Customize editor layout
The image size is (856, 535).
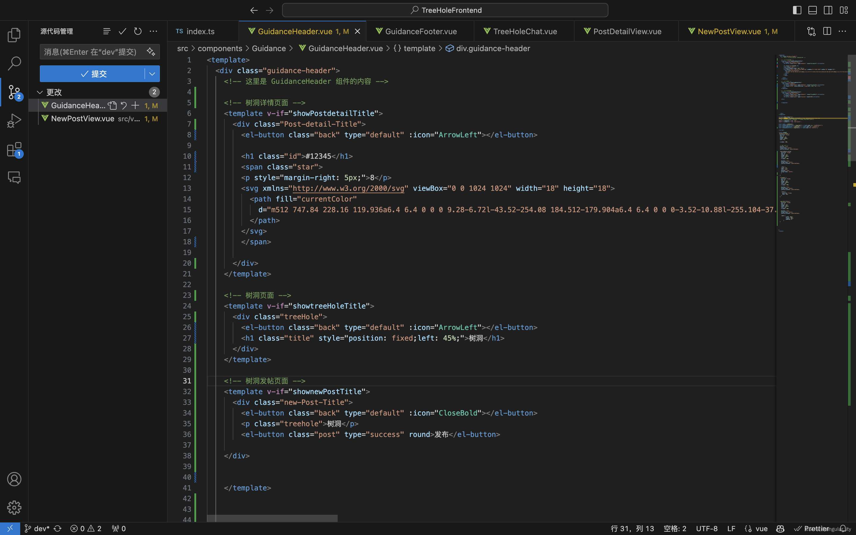pyautogui.click(x=844, y=10)
